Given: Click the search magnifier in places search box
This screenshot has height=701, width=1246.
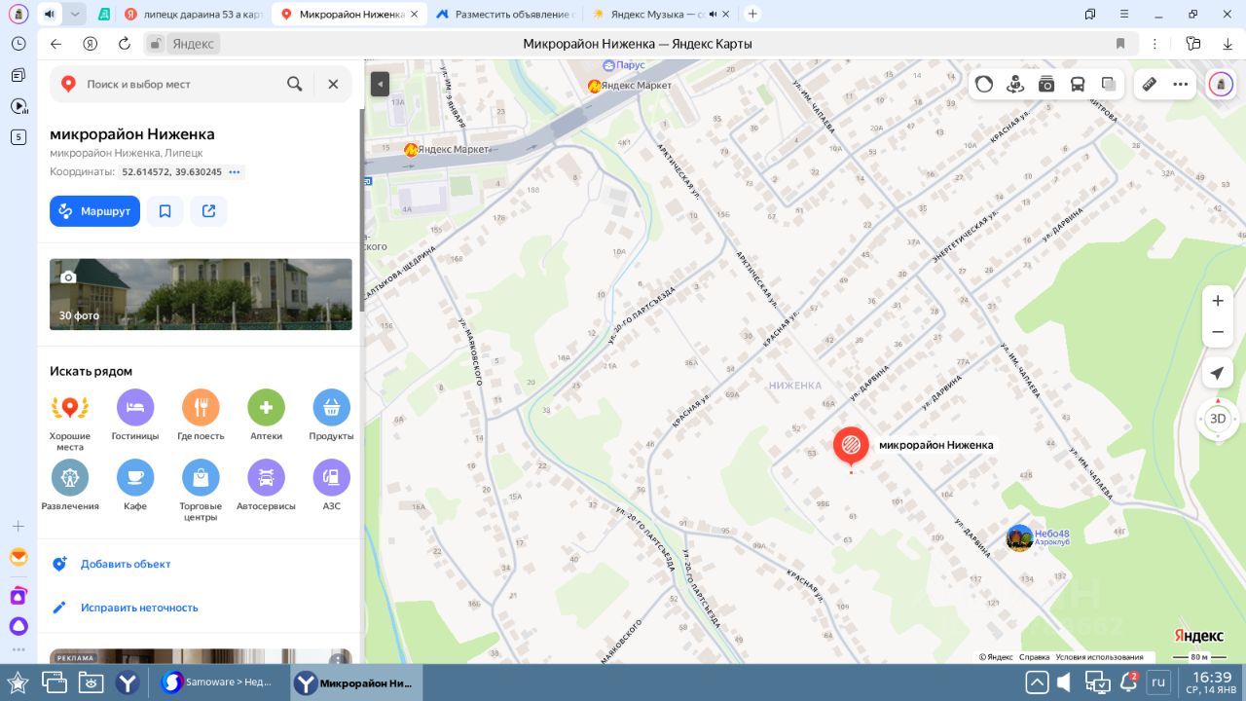Looking at the screenshot, I should coord(294,85).
